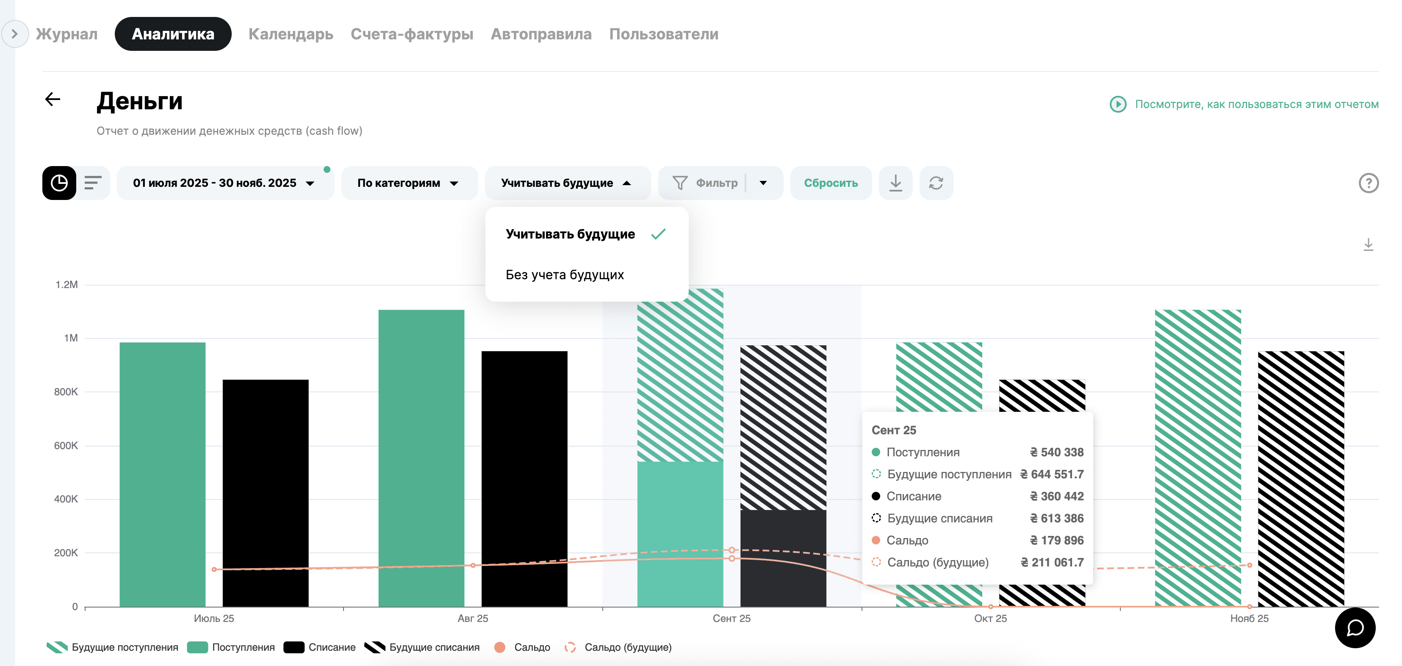Open the how-to-use-report video link
The width and height of the screenshot is (1402, 666).
[1256, 104]
